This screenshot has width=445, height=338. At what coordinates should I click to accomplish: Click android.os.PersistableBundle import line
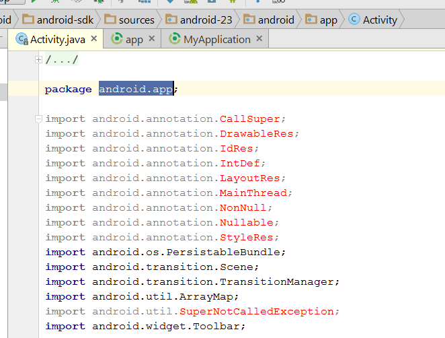tap(165, 252)
